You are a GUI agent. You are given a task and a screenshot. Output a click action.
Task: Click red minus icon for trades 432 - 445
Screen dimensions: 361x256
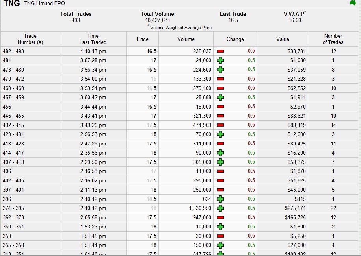pos(220,125)
